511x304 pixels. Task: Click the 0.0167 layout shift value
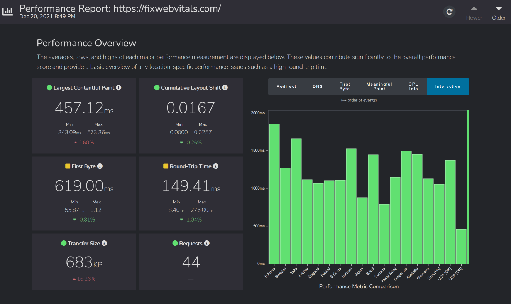191,108
